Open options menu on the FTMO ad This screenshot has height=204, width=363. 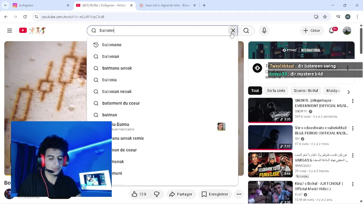pyautogui.click(x=348, y=68)
